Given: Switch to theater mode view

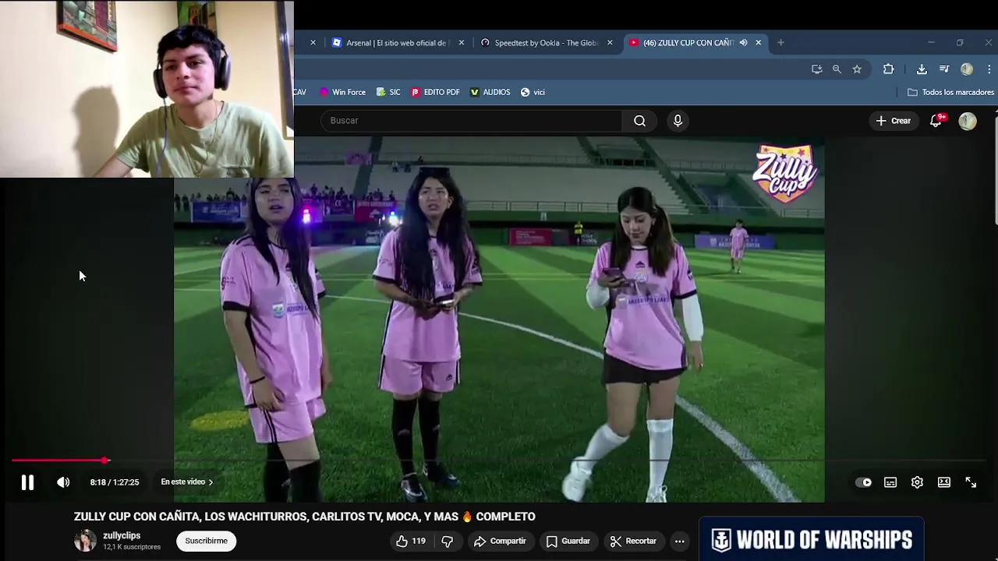Looking at the screenshot, I should tap(944, 482).
